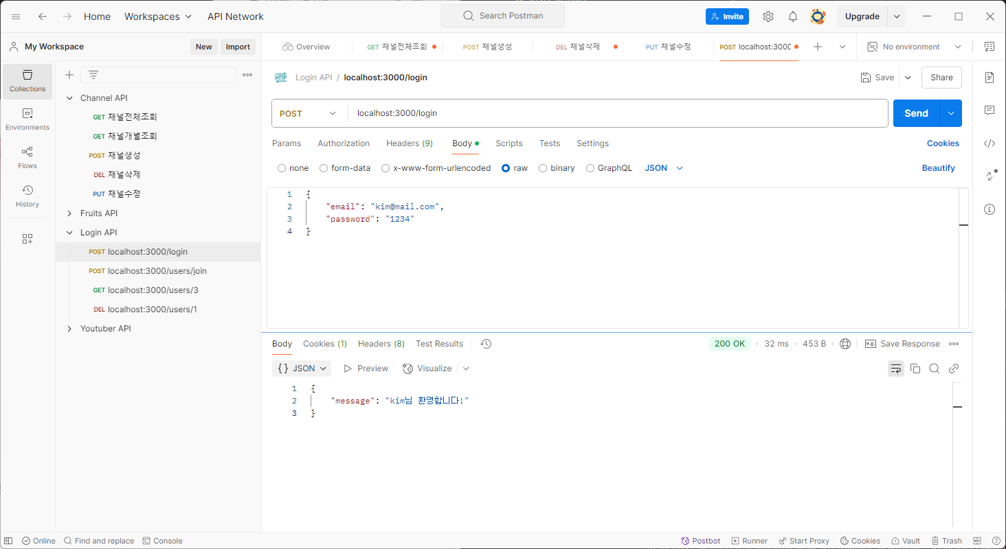Expand the Youtuber API collection

(69, 329)
